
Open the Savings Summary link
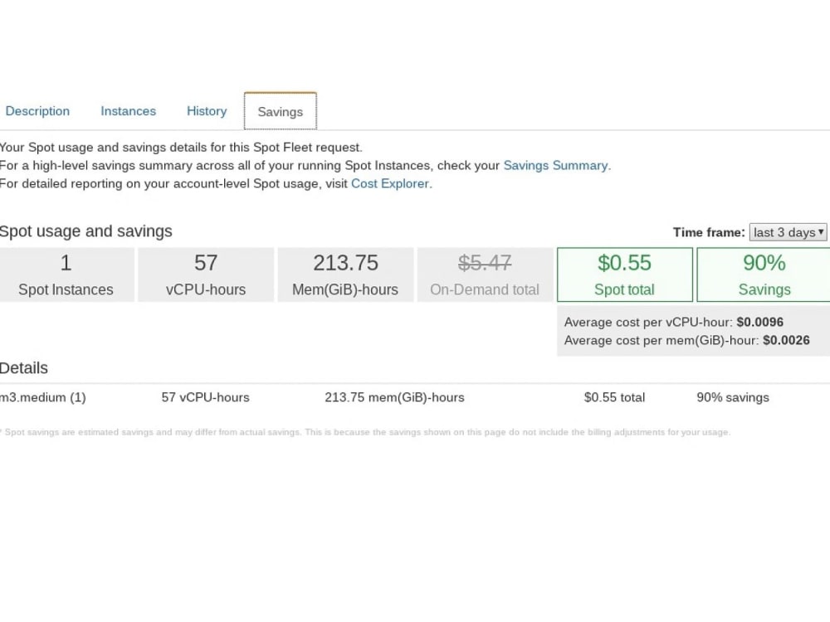pos(555,165)
